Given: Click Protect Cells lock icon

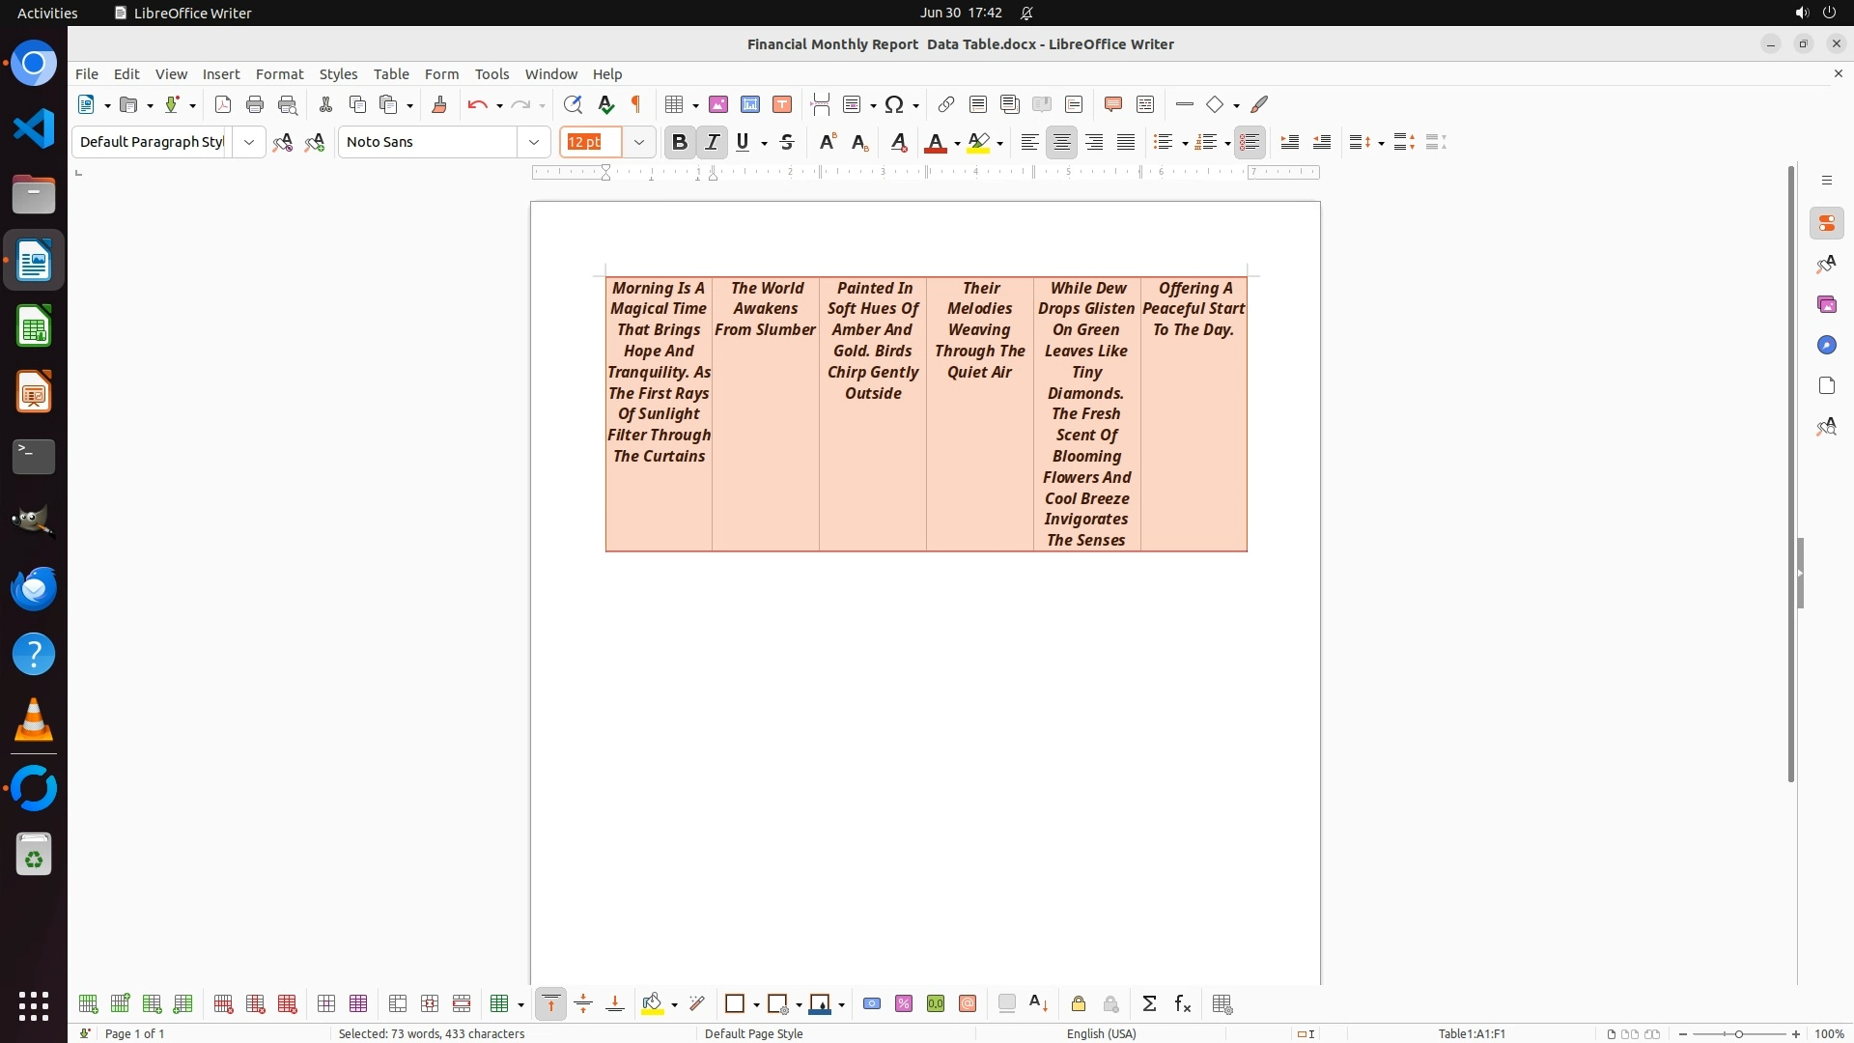Looking at the screenshot, I should coord(1079,1004).
